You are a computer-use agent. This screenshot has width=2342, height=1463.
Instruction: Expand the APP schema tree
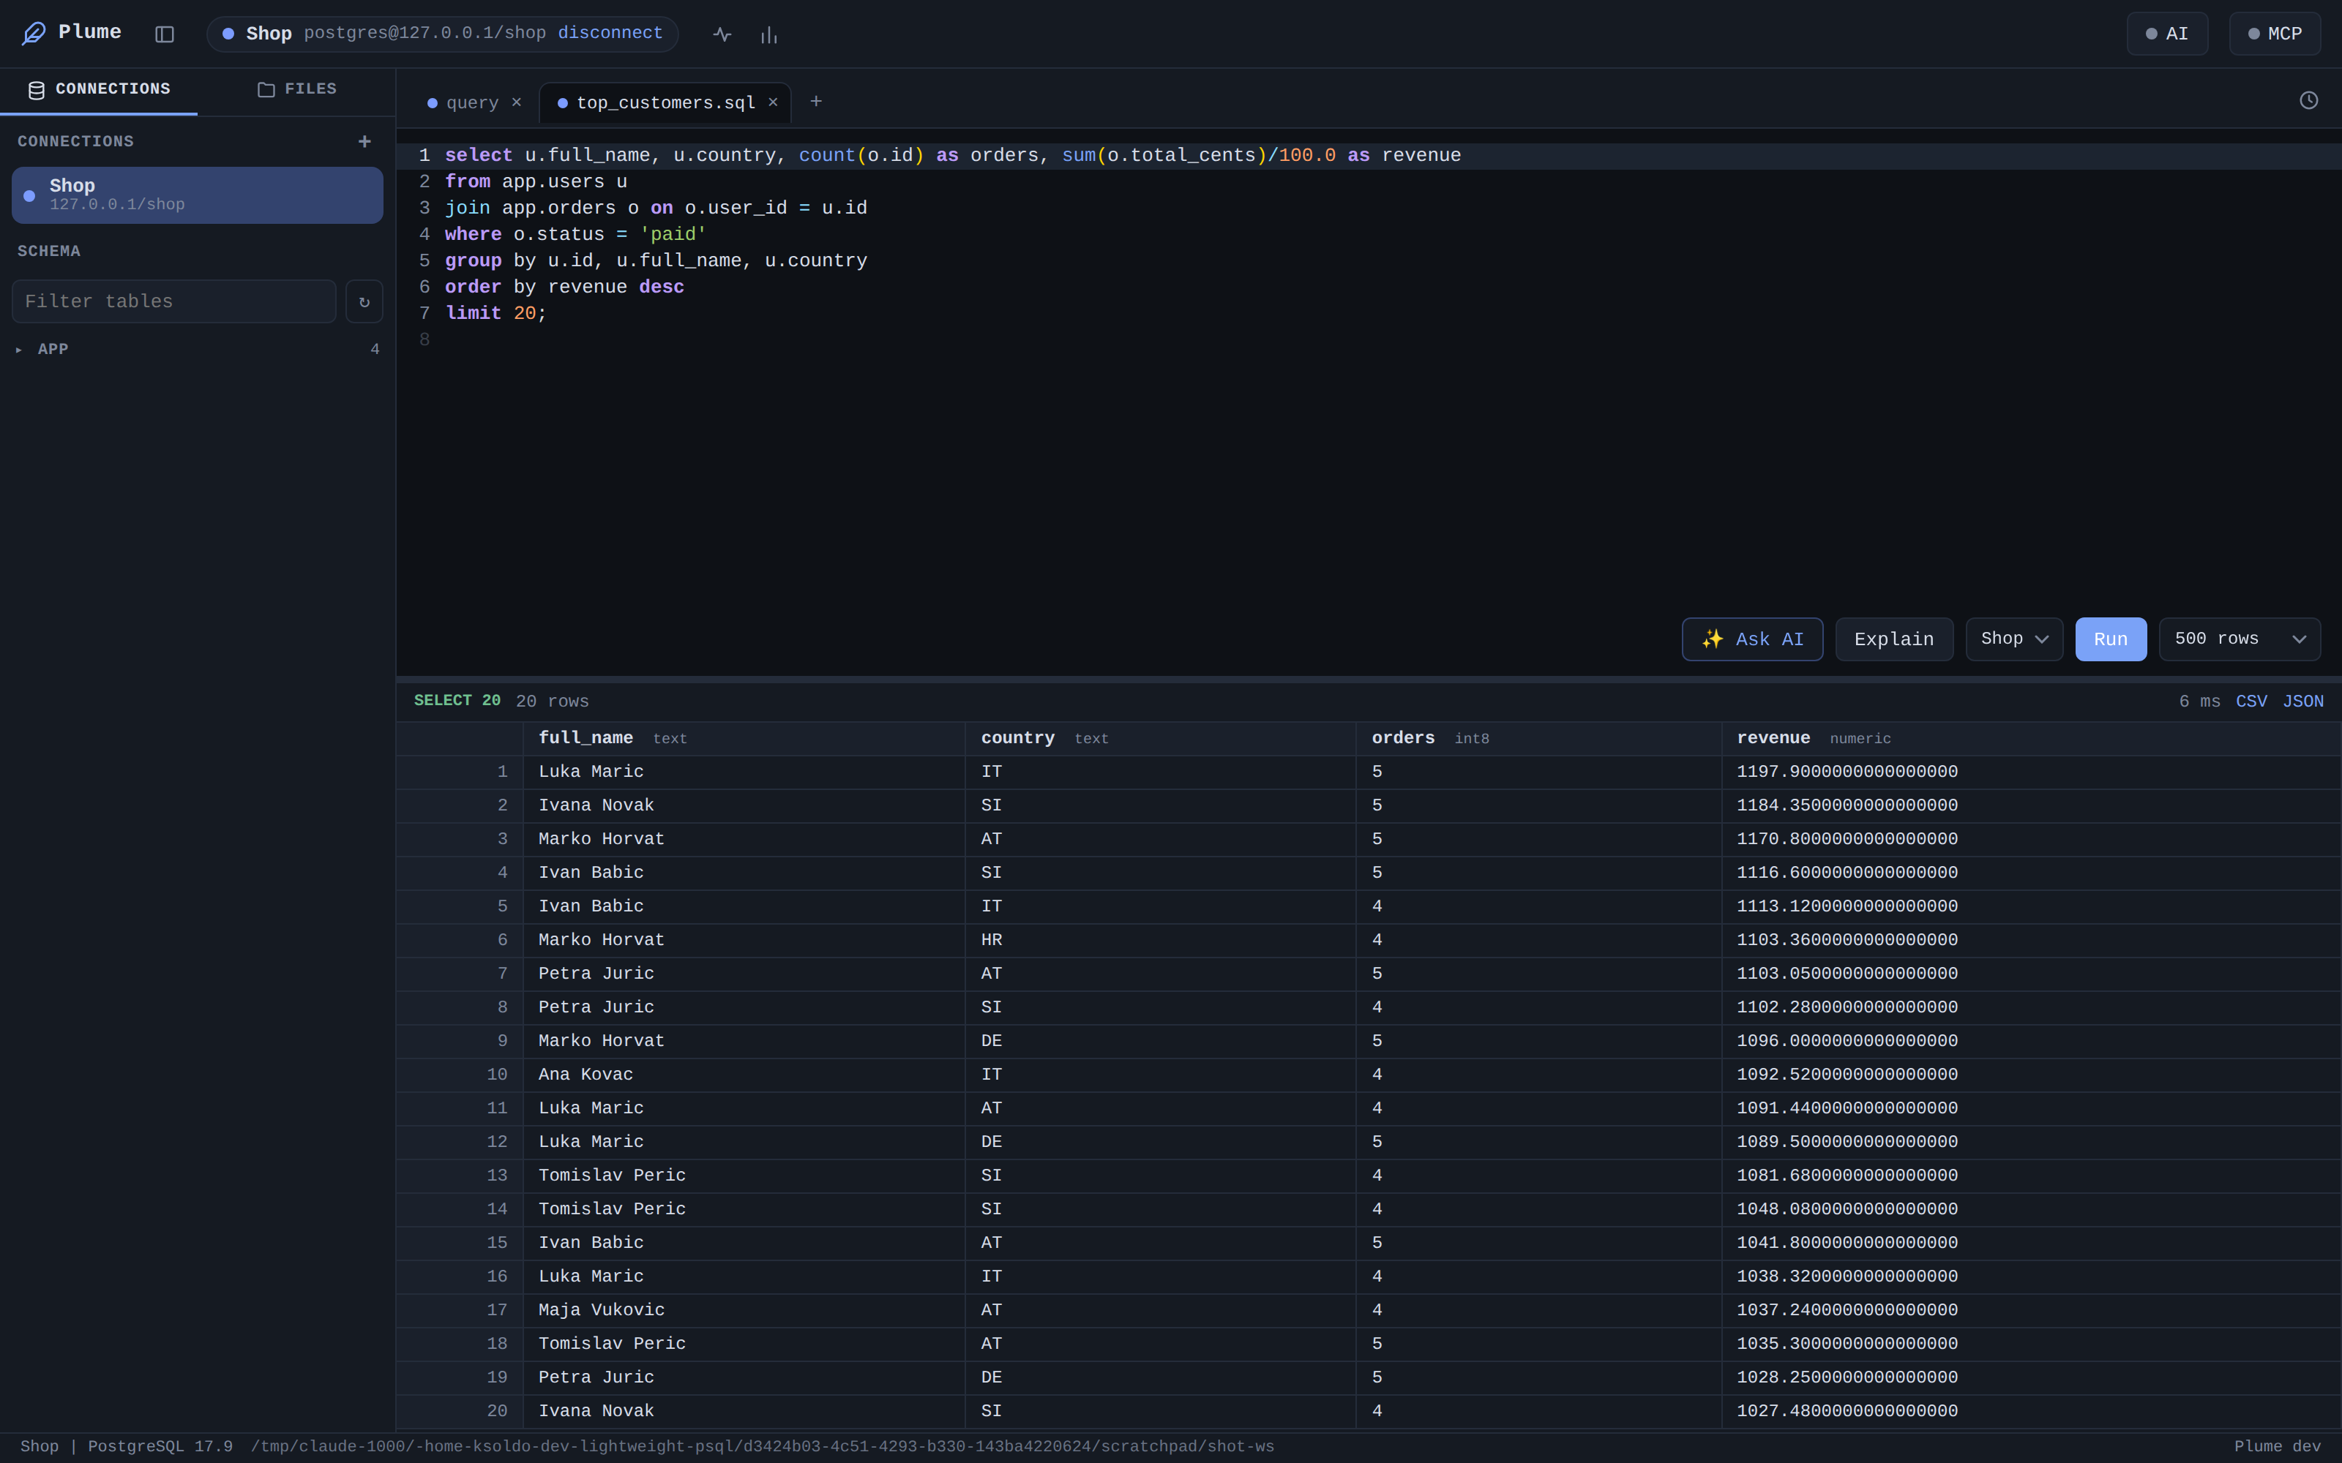pyautogui.click(x=198, y=350)
